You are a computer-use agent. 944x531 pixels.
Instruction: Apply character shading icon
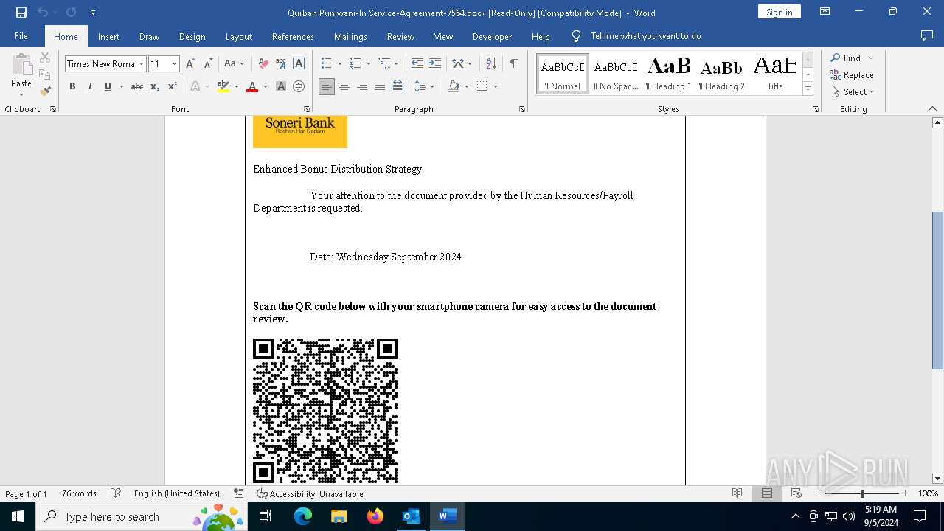click(281, 86)
